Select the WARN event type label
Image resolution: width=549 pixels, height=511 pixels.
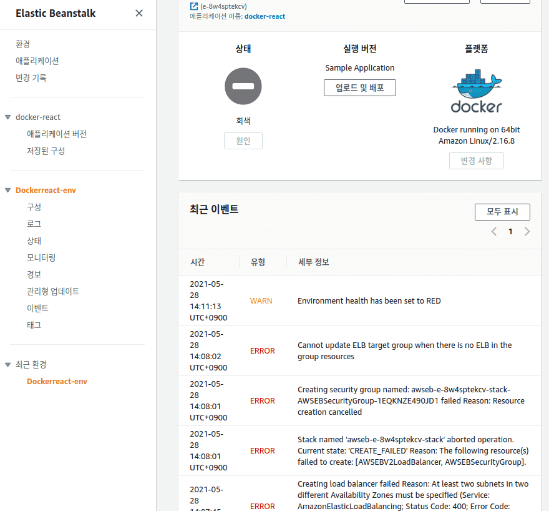pos(261,301)
